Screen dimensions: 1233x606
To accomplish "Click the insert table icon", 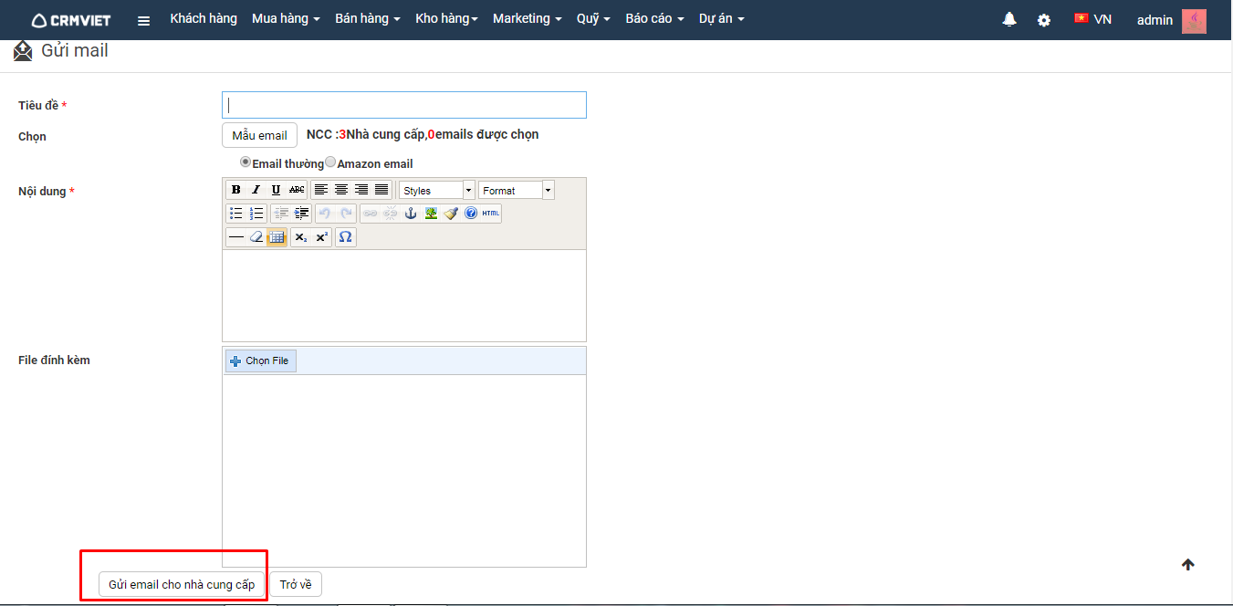I will 277,237.
